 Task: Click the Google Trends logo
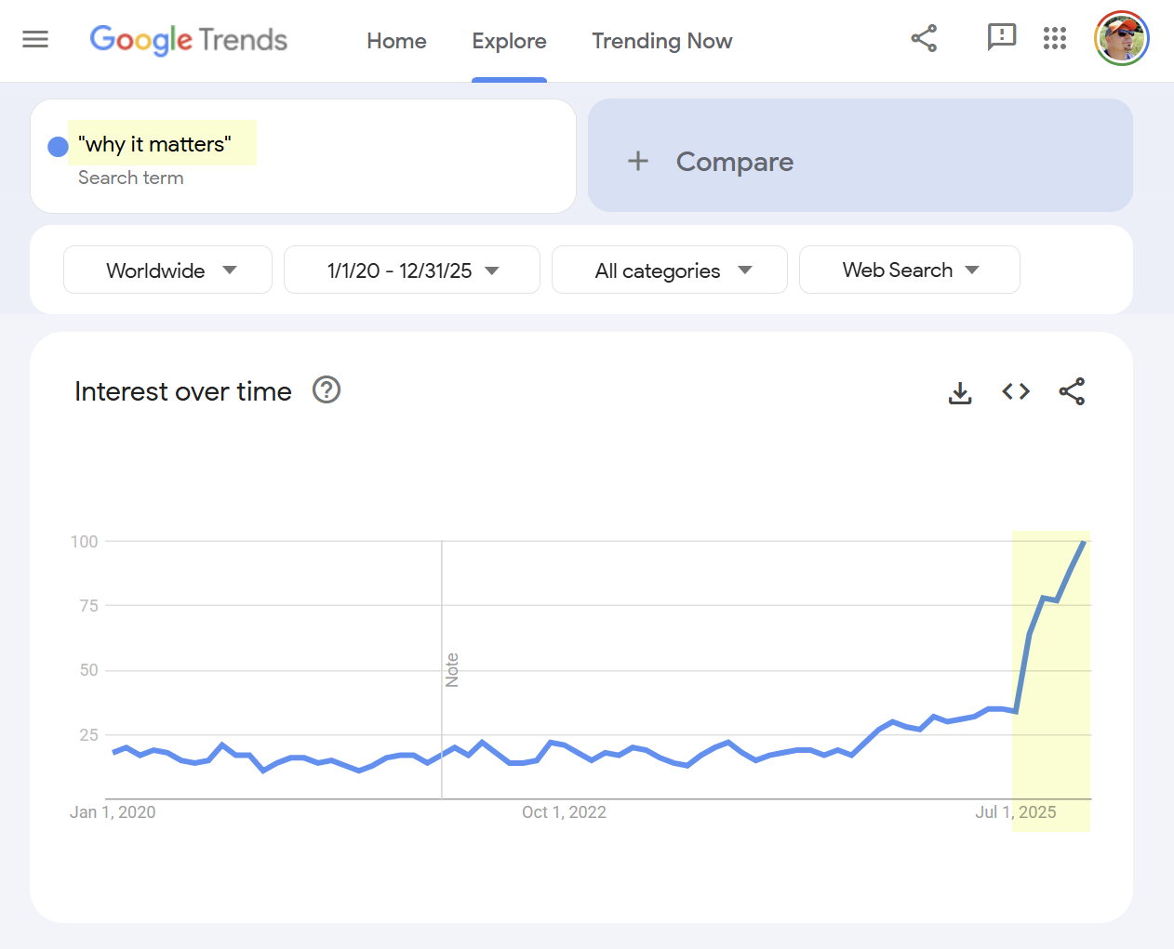click(x=189, y=40)
